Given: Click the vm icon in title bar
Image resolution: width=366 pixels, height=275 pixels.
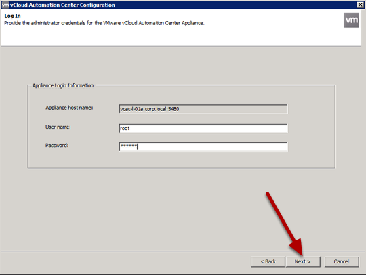Looking at the screenshot, I should (x=5, y=5).
